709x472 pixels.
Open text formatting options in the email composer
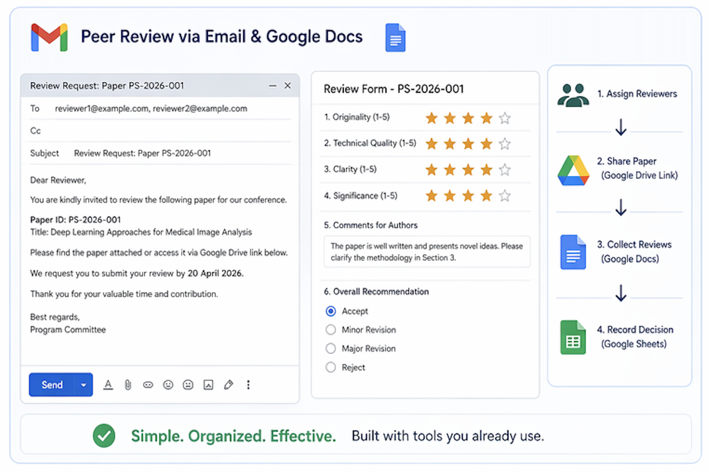(108, 385)
